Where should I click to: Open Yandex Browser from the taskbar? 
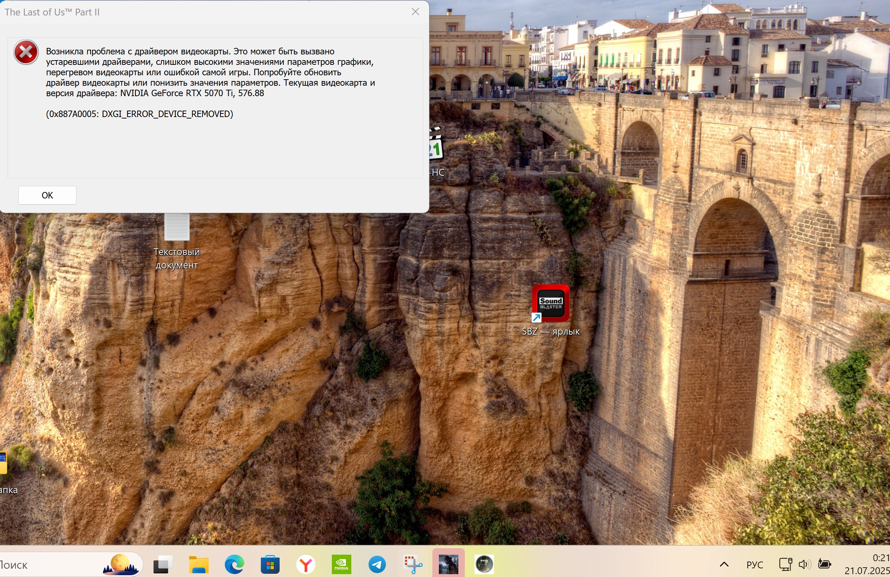(306, 564)
